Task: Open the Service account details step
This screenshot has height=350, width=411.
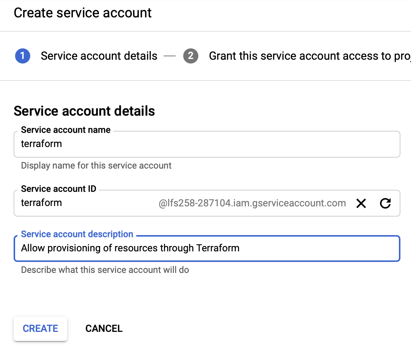Action: pos(99,56)
